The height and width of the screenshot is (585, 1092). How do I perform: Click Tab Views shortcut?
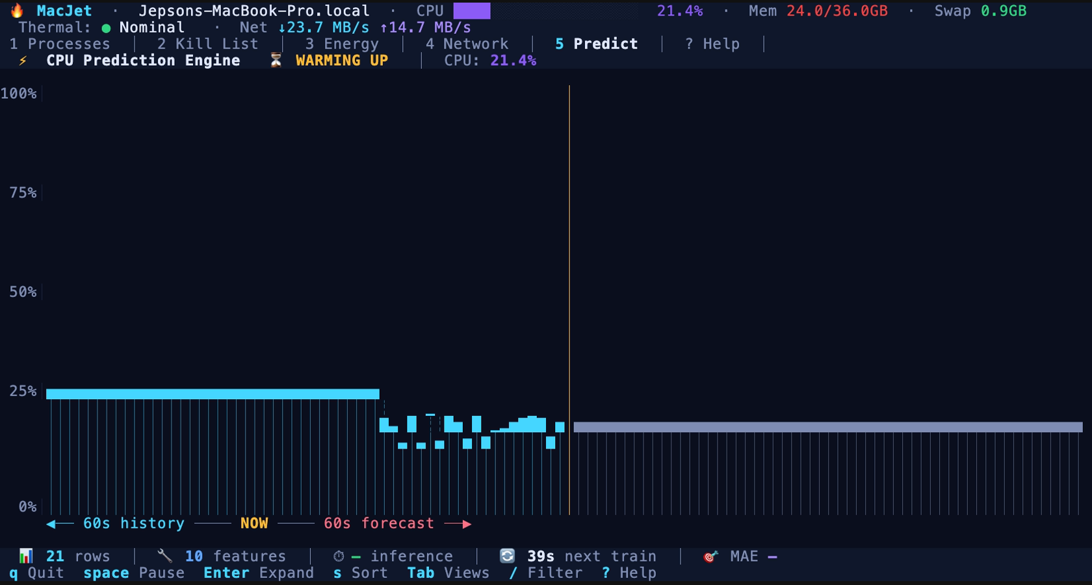(448, 573)
